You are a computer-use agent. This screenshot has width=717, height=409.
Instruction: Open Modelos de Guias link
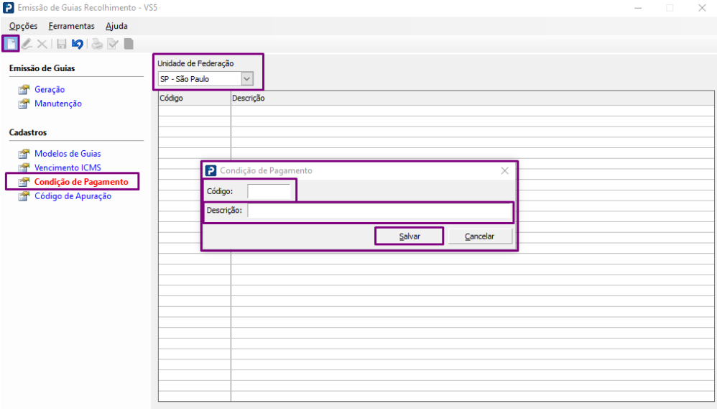(x=68, y=154)
